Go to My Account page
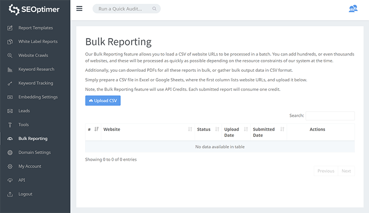 [30, 167]
